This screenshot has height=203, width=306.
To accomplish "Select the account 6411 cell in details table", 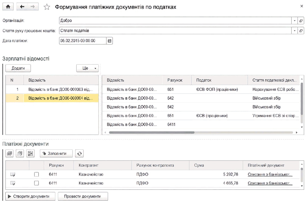I will coord(177,124).
